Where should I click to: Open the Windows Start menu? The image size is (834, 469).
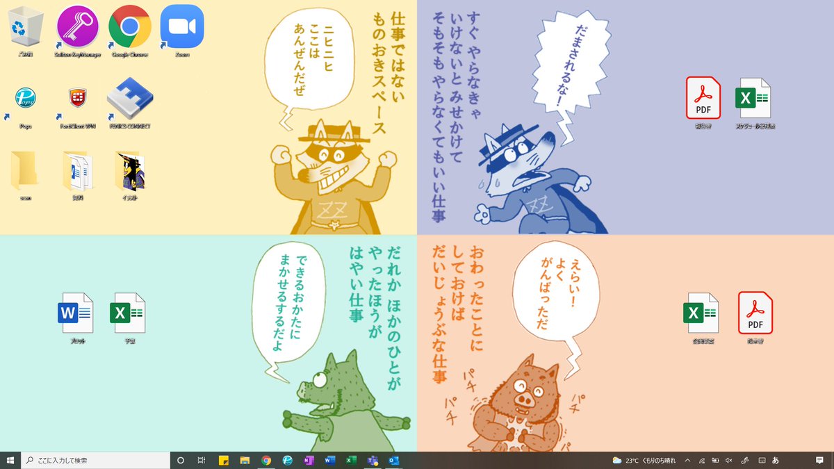(x=10, y=460)
